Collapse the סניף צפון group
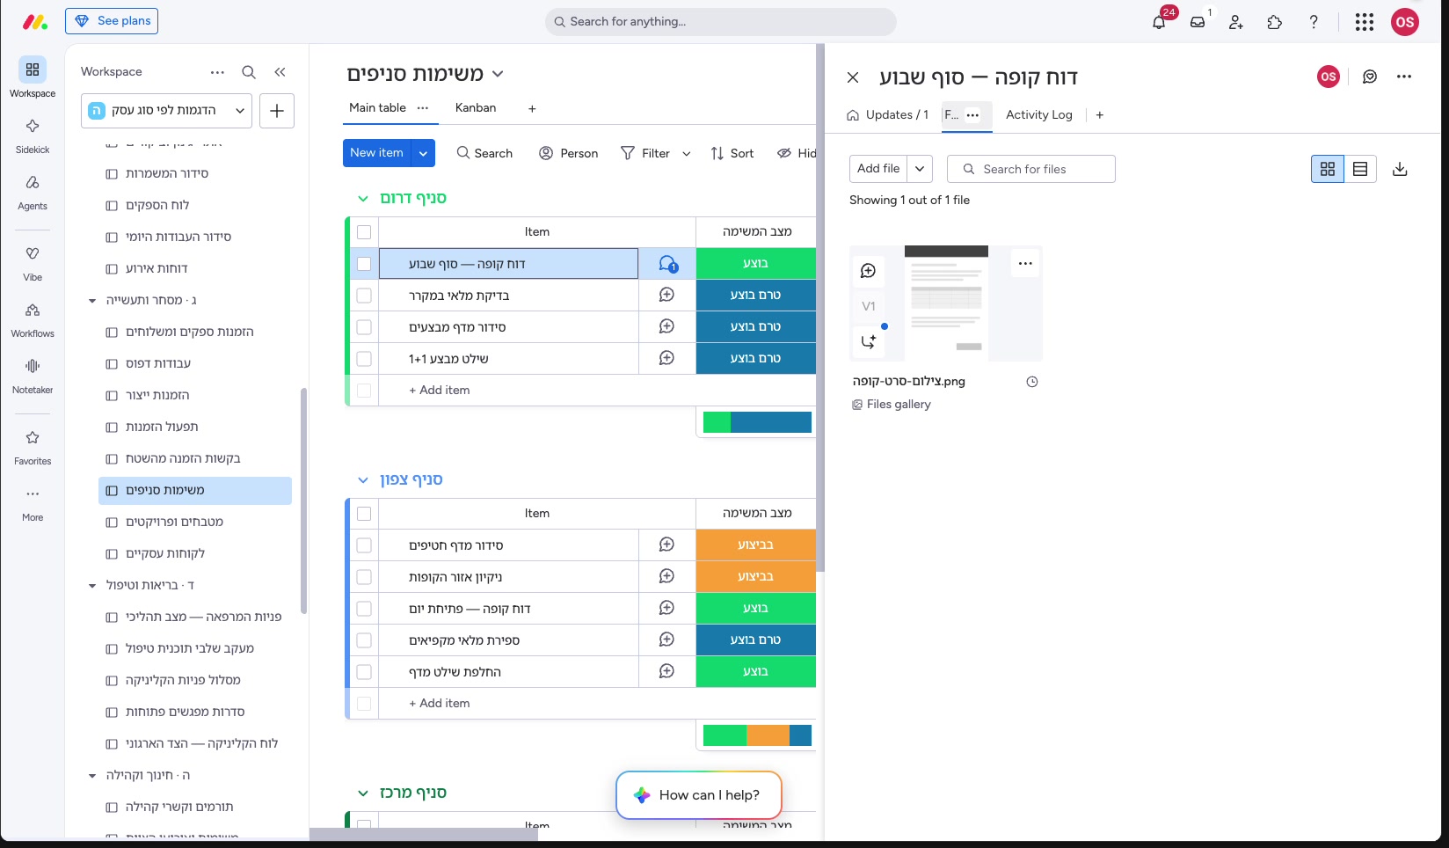This screenshot has width=1449, height=848. [x=363, y=479]
